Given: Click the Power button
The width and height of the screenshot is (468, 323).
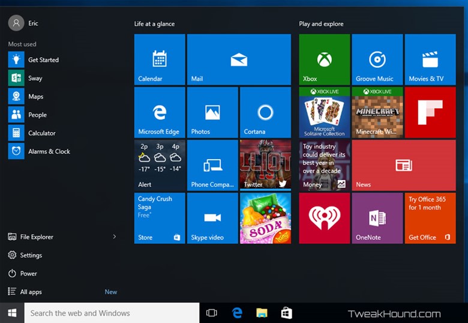Looking at the screenshot, I should (x=23, y=273).
